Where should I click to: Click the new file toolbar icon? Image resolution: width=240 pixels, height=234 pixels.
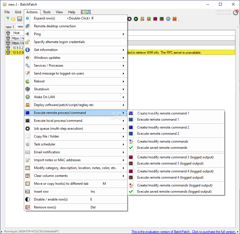7,19
